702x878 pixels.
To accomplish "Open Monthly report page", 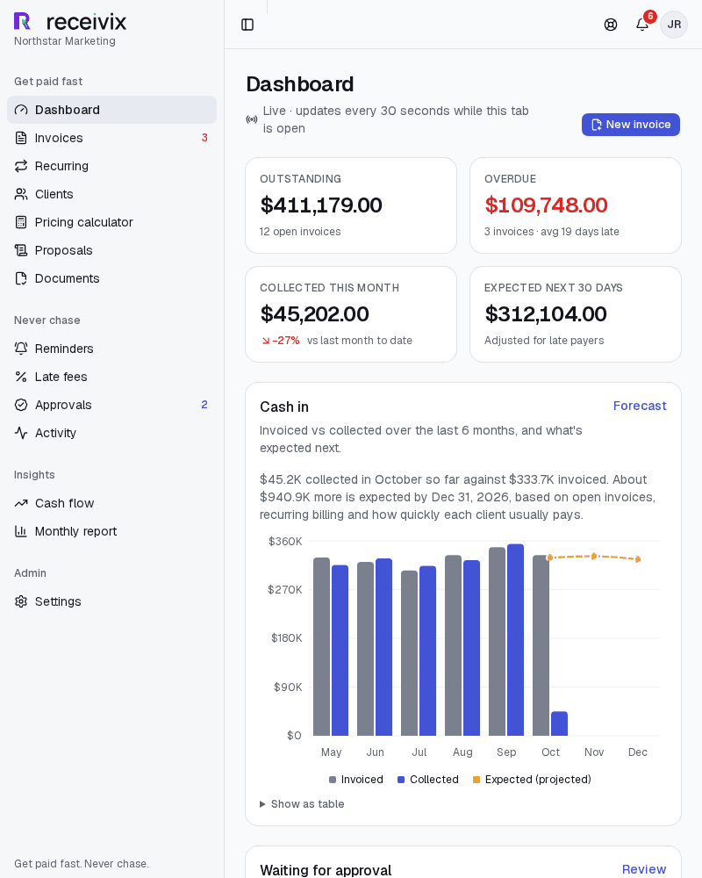I will [x=111, y=531].
